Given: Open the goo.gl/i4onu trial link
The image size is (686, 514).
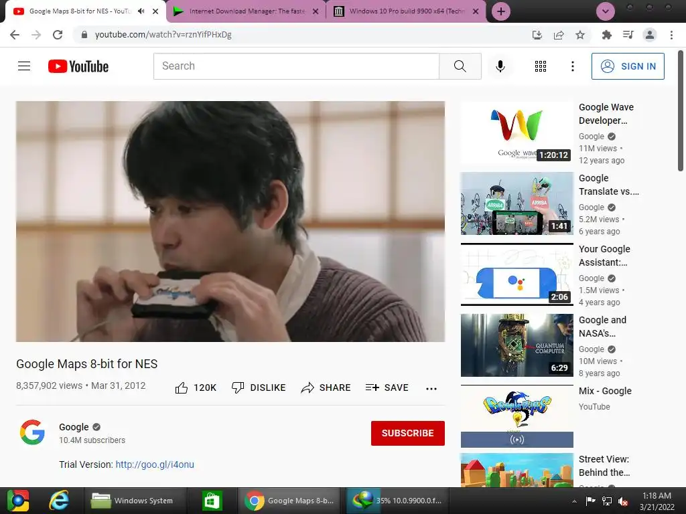Looking at the screenshot, I should [x=155, y=464].
